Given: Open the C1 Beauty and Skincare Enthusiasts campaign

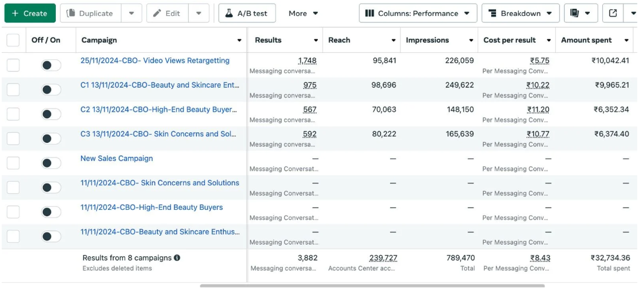Looking at the screenshot, I should (x=159, y=85).
